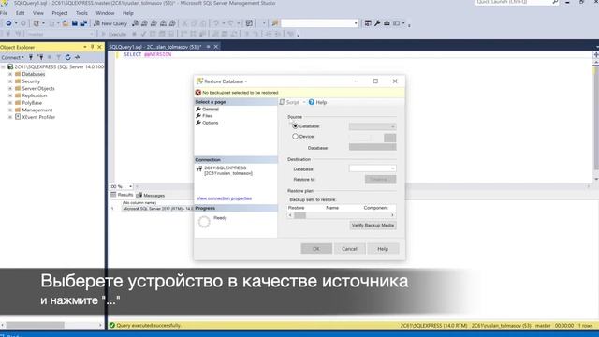
Task: Click View connection properties link
Action: (x=225, y=198)
